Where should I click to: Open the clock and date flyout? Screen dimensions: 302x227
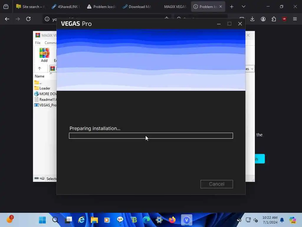(270, 220)
